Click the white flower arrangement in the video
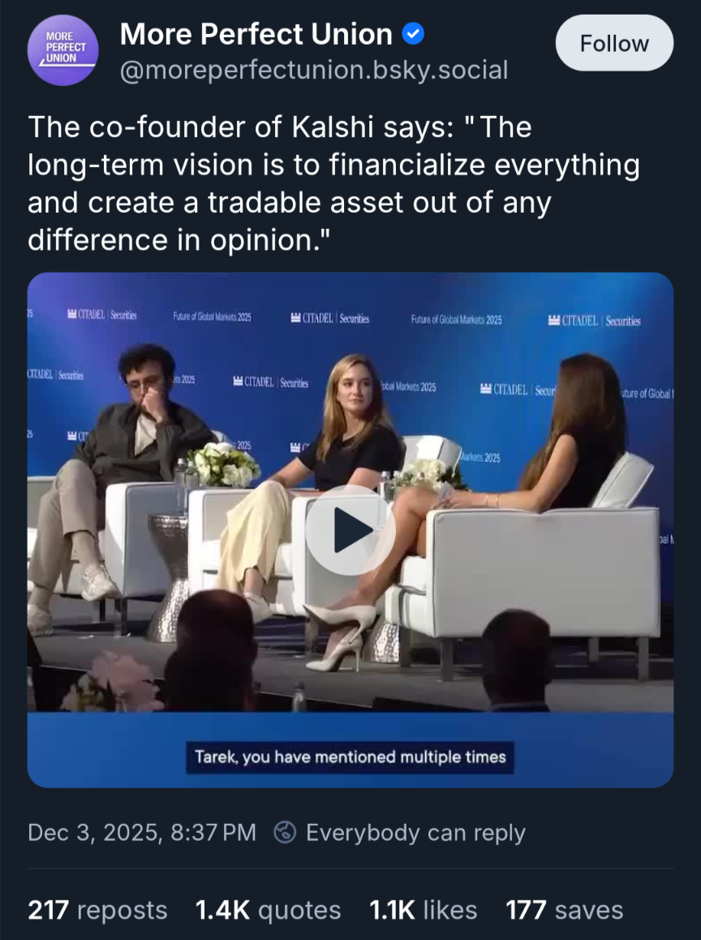 pos(222,463)
